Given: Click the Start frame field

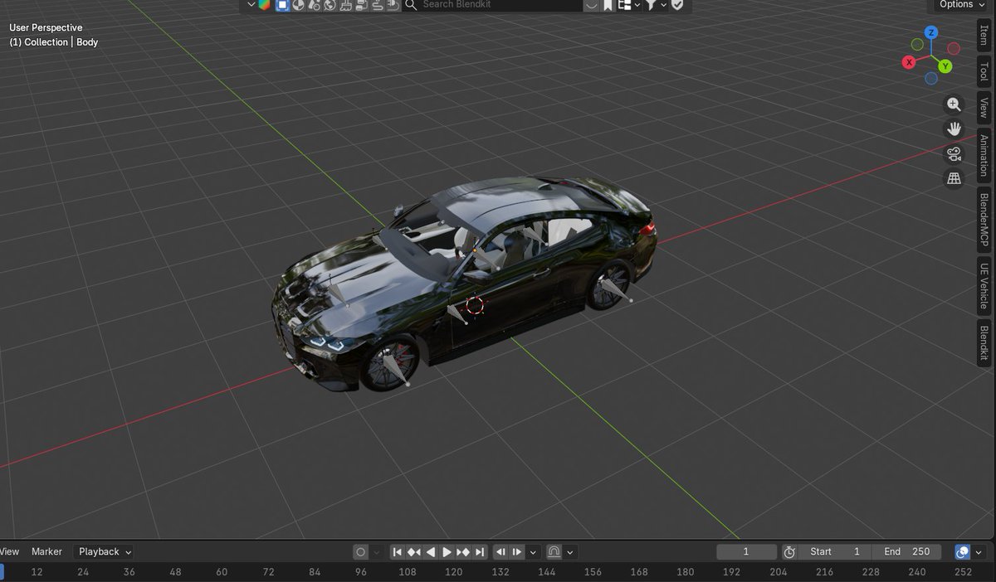Looking at the screenshot, I should (835, 552).
